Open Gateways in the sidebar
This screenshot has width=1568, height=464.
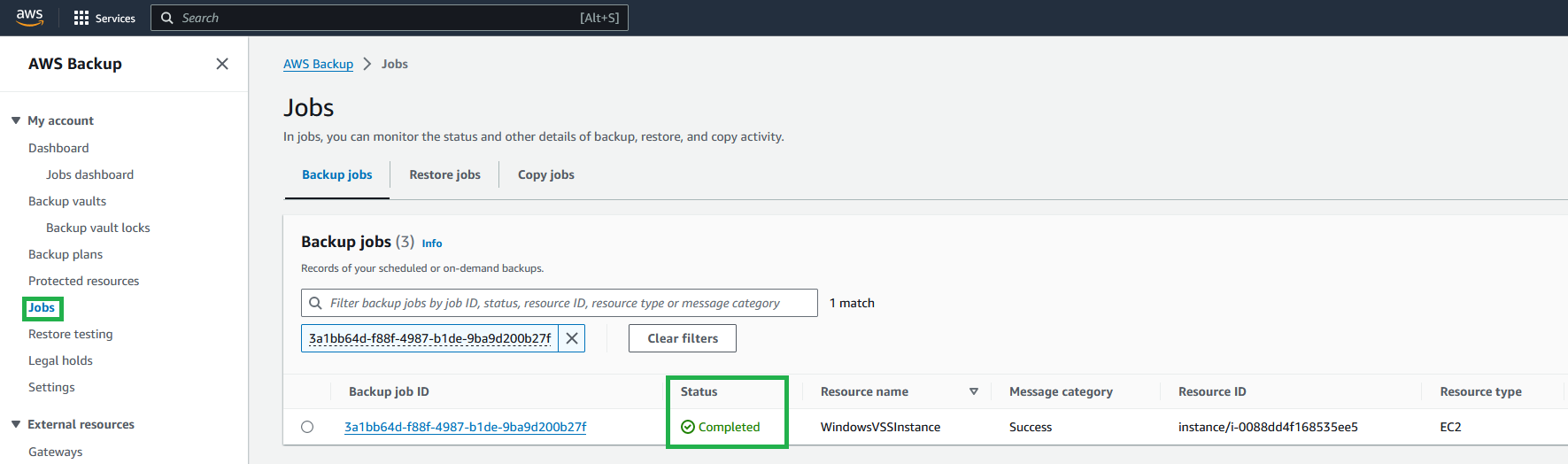(x=55, y=452)
